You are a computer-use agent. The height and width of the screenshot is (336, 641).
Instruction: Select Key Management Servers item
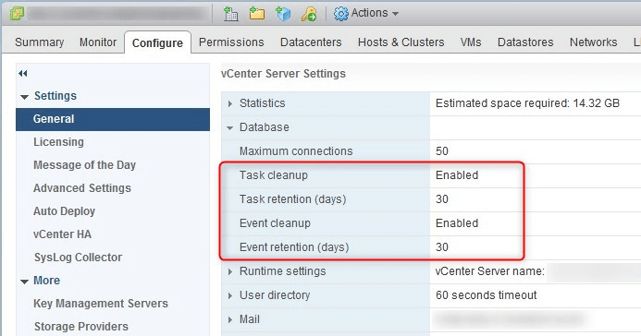coord(101,304)
